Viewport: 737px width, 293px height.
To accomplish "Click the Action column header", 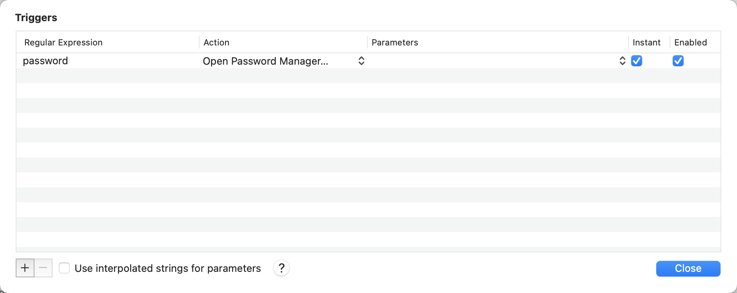I will [x=216, y=42].
